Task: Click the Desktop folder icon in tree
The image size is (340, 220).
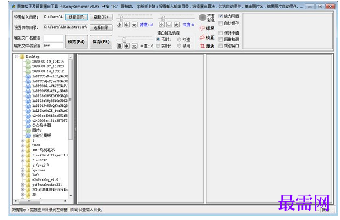Action: click(22, 57)
